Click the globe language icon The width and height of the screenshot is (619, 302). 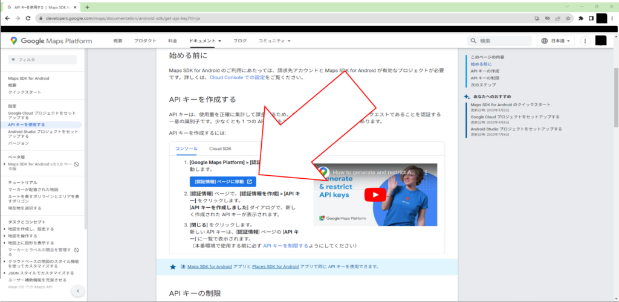coord(545,41)
